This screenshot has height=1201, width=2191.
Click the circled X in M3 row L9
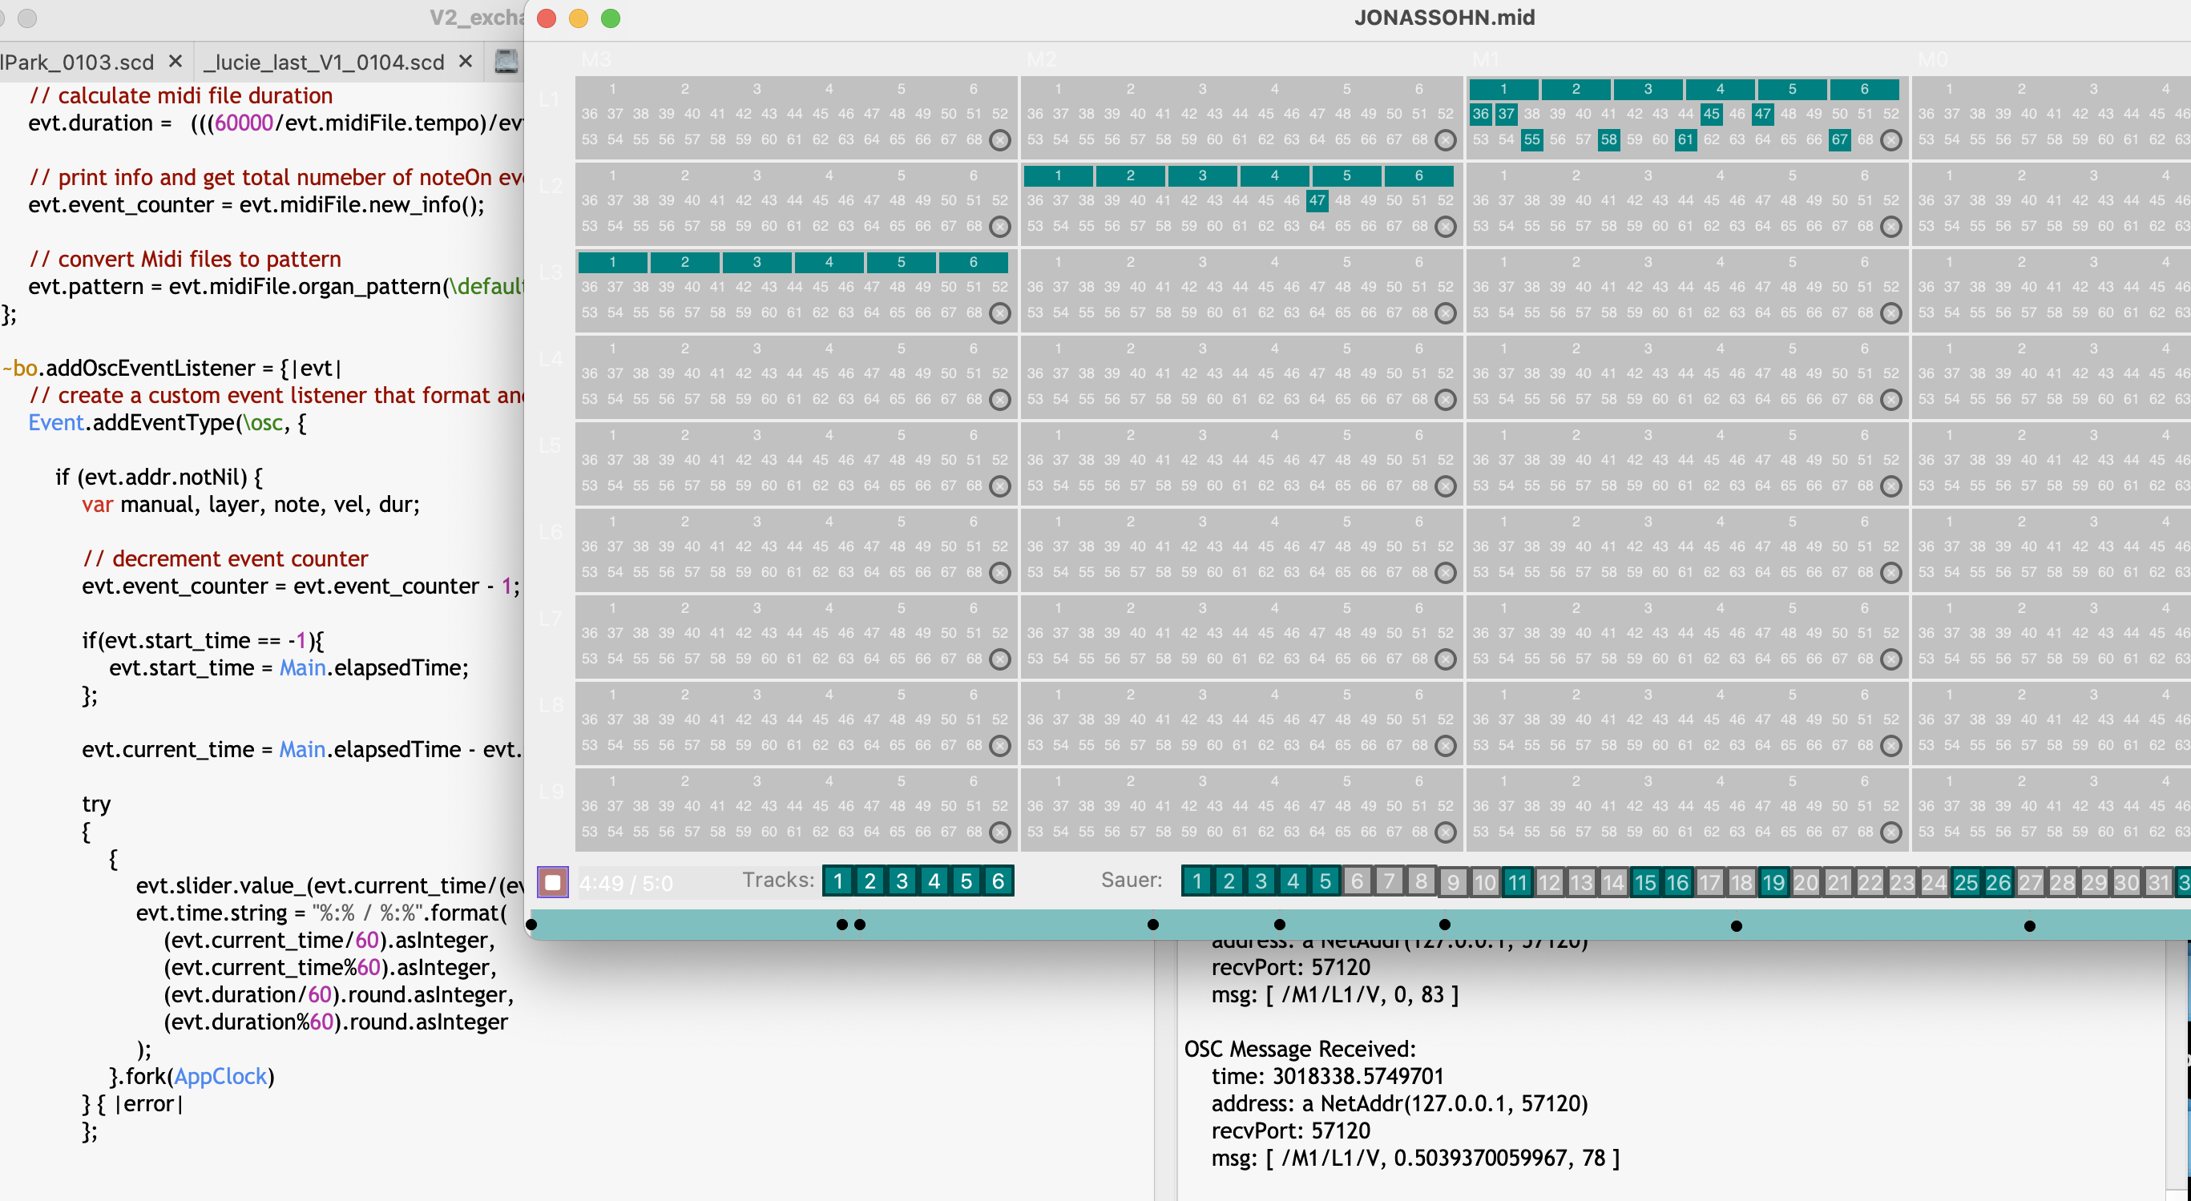point(1000,832)
